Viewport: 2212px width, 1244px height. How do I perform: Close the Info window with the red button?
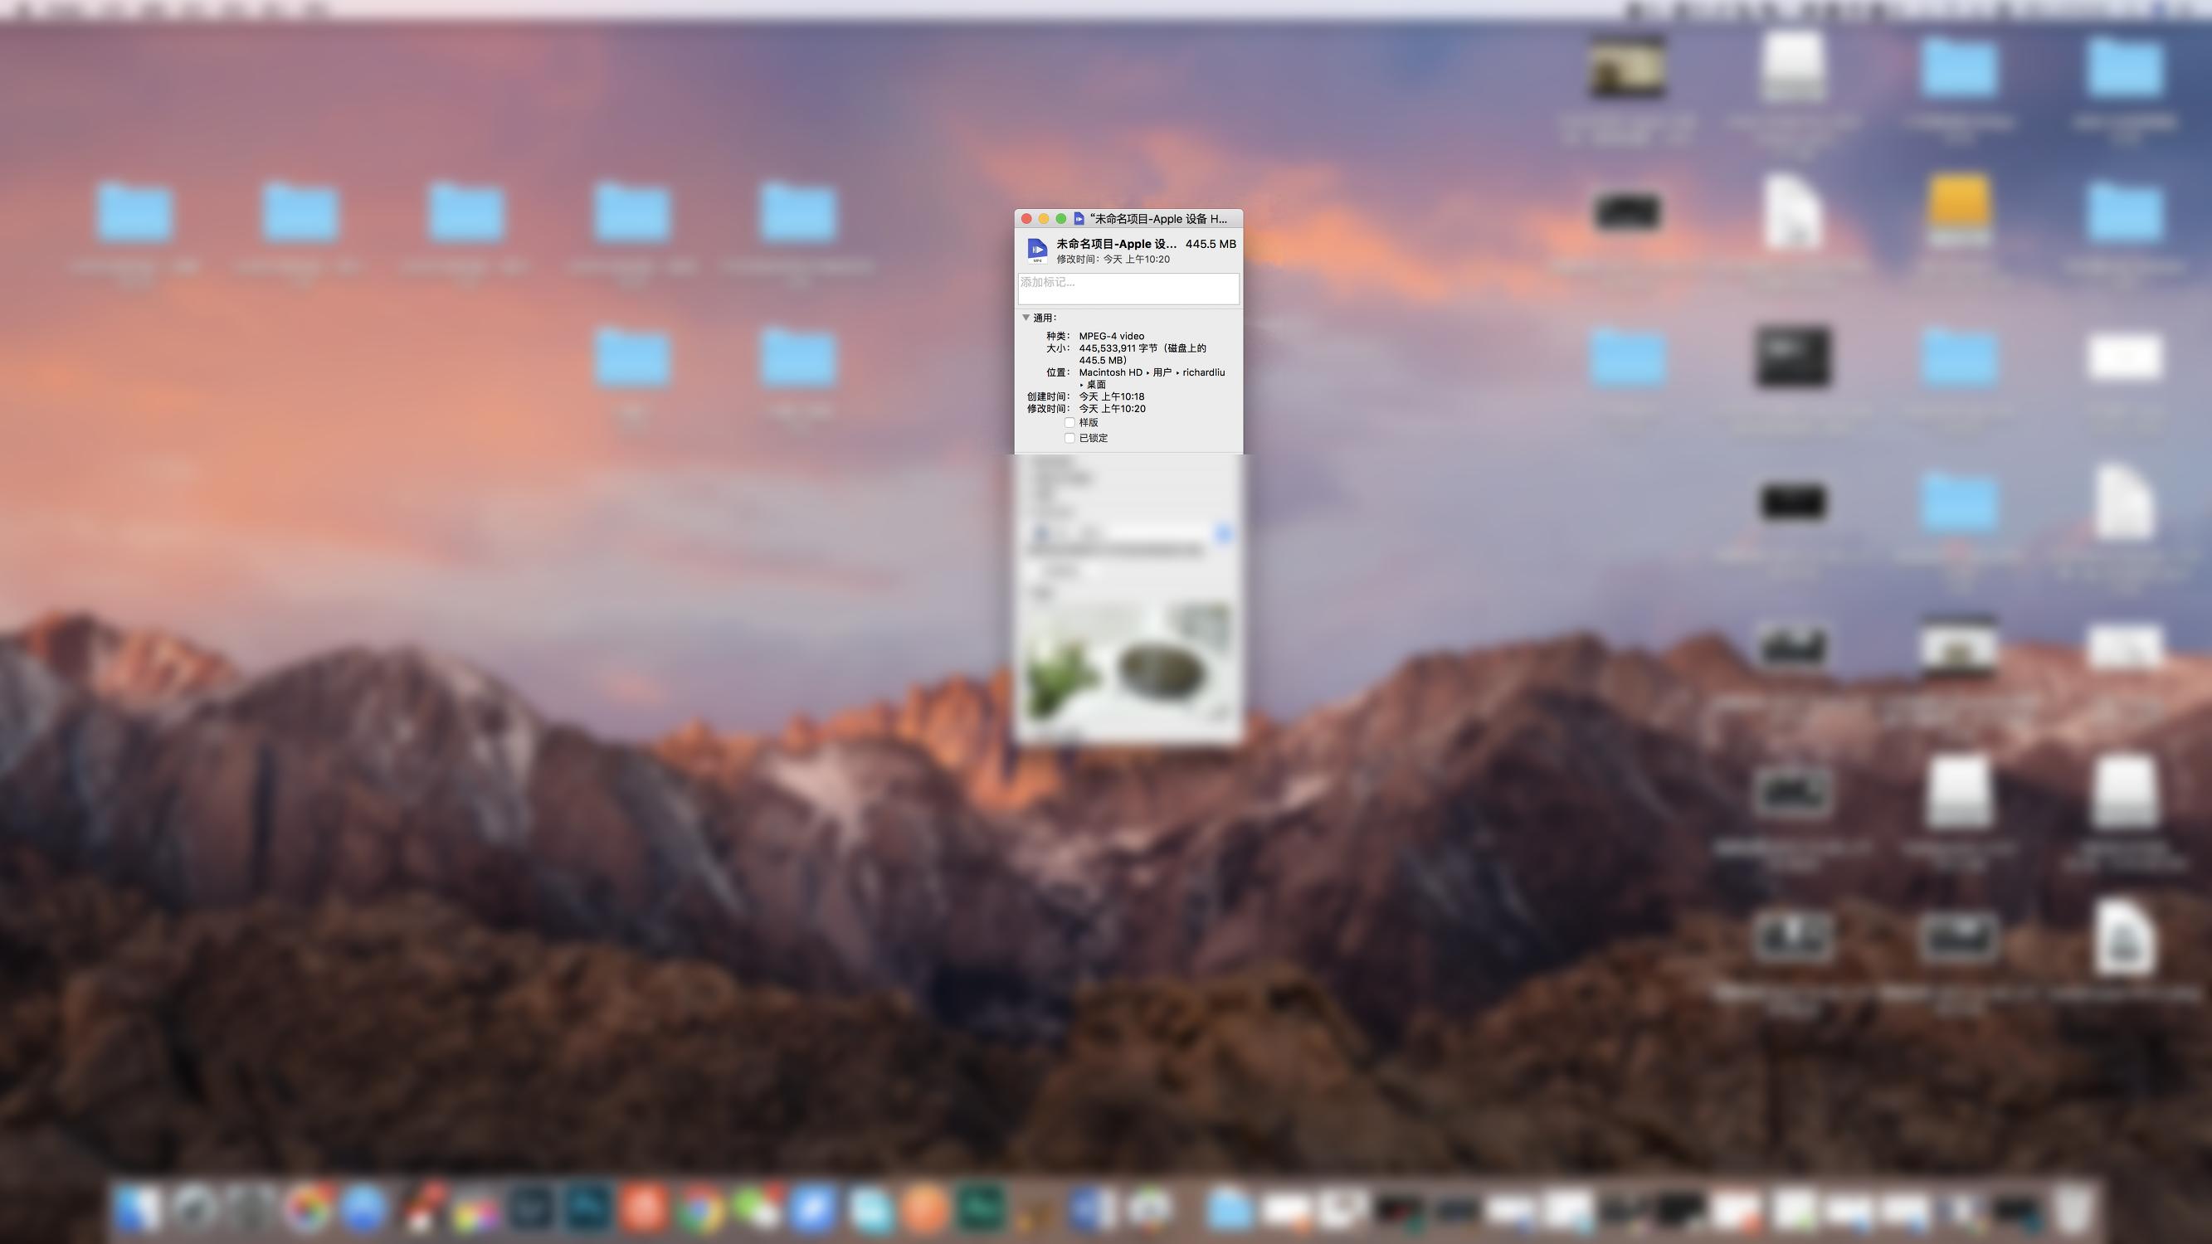(1026, 219)
